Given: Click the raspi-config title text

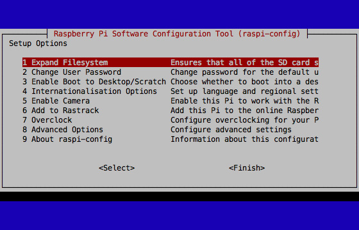Looking at the screenshot, I should coord(177,34).
